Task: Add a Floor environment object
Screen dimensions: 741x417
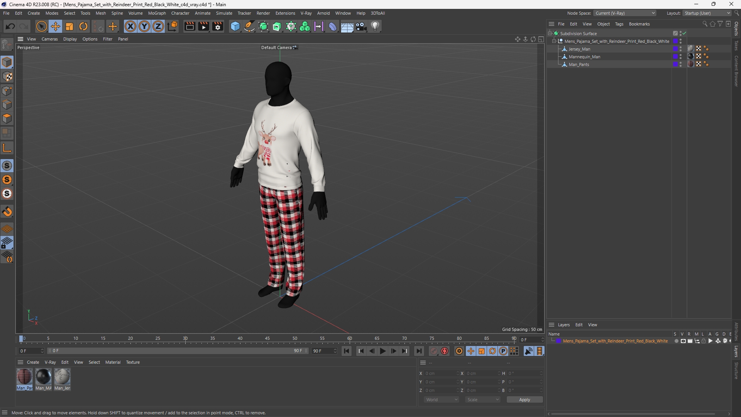Action: [347, 26]
